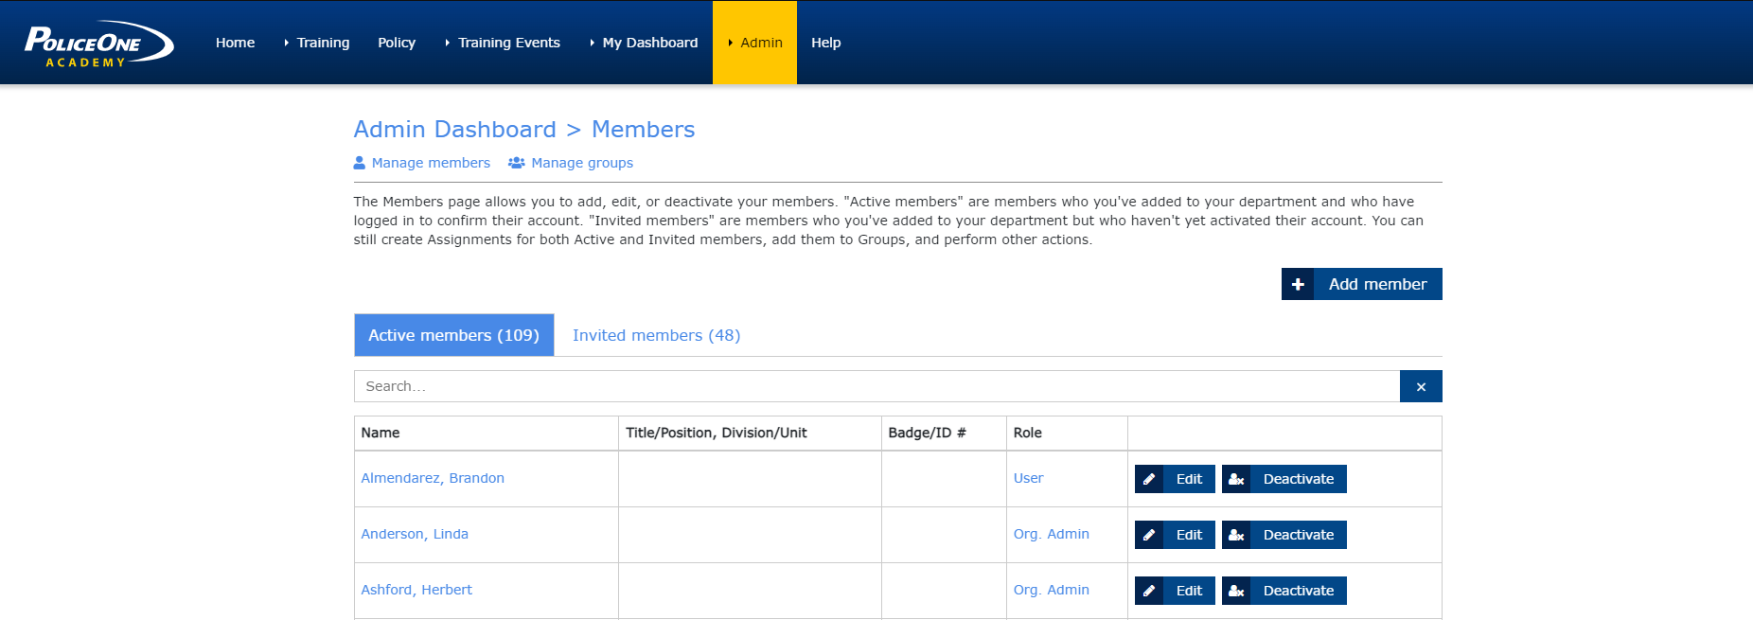
Task: Click the Add member button
Action: (x=1362, y=284)
